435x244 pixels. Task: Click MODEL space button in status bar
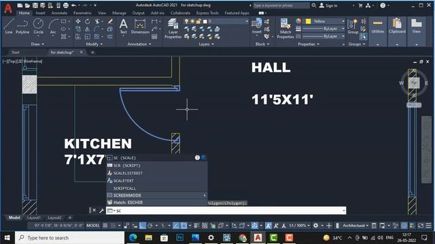[93, 226]
